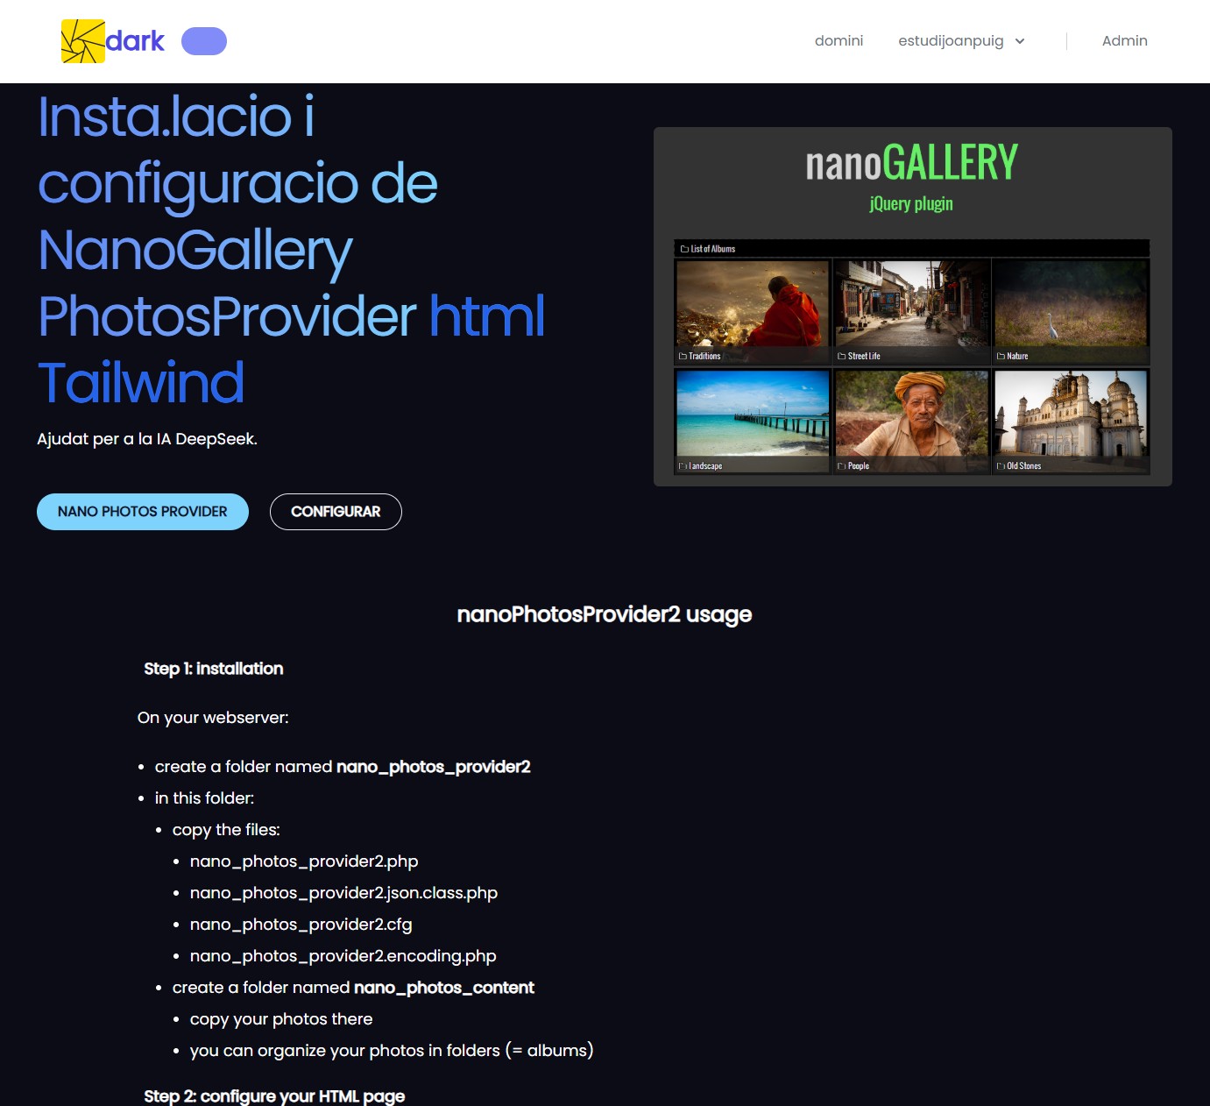Open the Landscape album thumbnail
The height and width of the screenshot is (1106, 1210).
coord(753,422)
